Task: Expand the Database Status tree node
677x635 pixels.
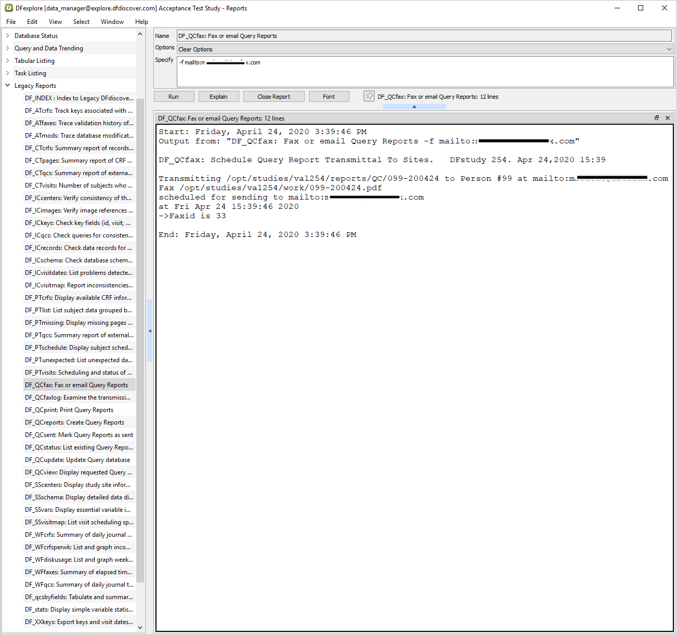Action: tap(7, 36)
